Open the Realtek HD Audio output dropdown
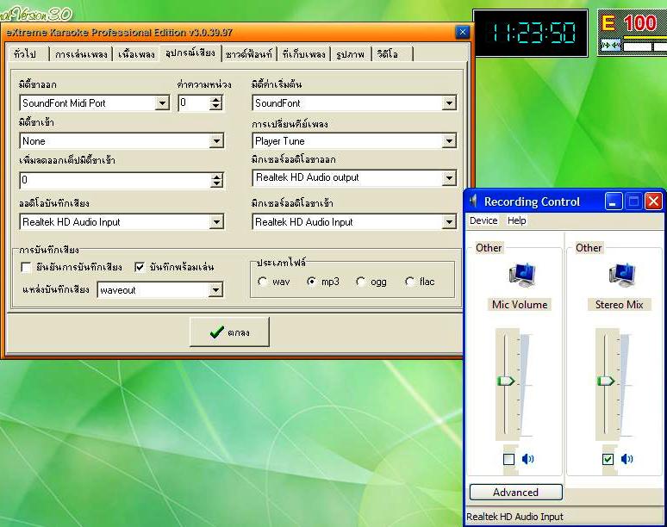The width and height of the screenshot is (667, 527). pos(449,178)
